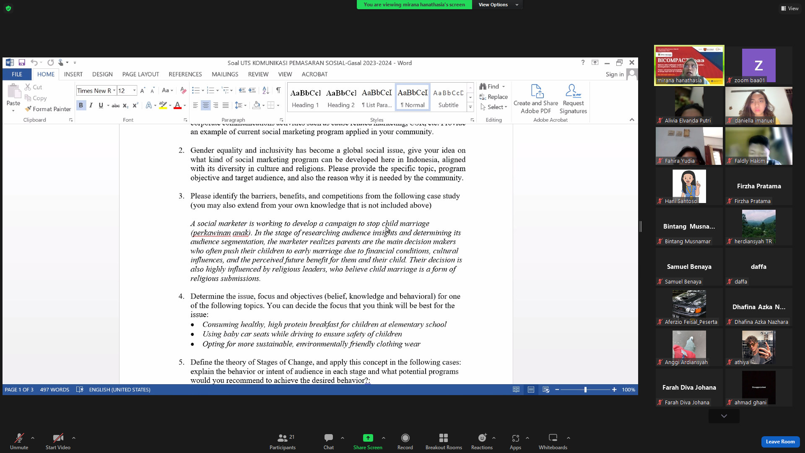The image size is (805, 453).
Task: Apply the Heading 1 style
Action: click(x=305, y=97)
